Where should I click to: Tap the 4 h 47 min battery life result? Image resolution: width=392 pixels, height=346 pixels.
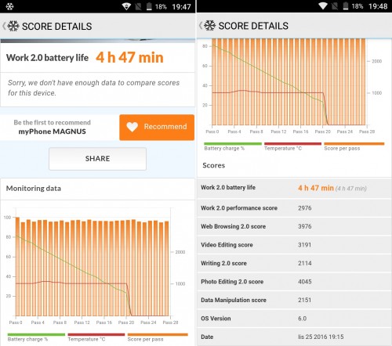[x=129, y=58]
